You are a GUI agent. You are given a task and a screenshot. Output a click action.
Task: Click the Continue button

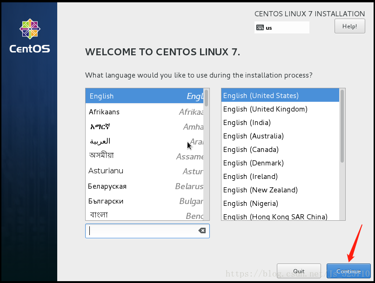[x=348, y=271]
